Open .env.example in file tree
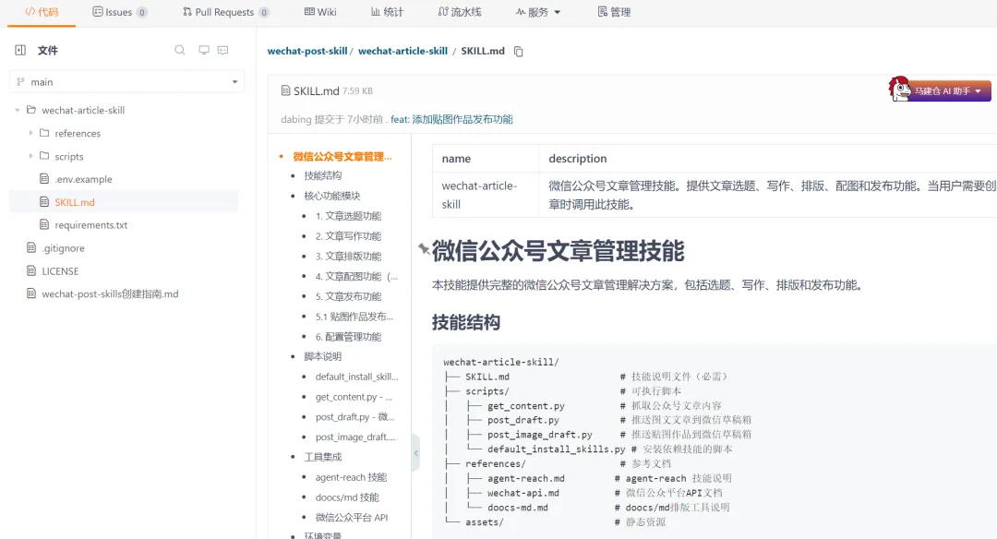The image size is (997, 539). (x=83, y=179)
